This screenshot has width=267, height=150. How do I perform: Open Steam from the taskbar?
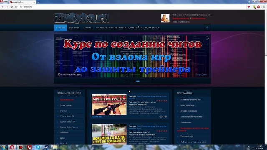point(46,147)
